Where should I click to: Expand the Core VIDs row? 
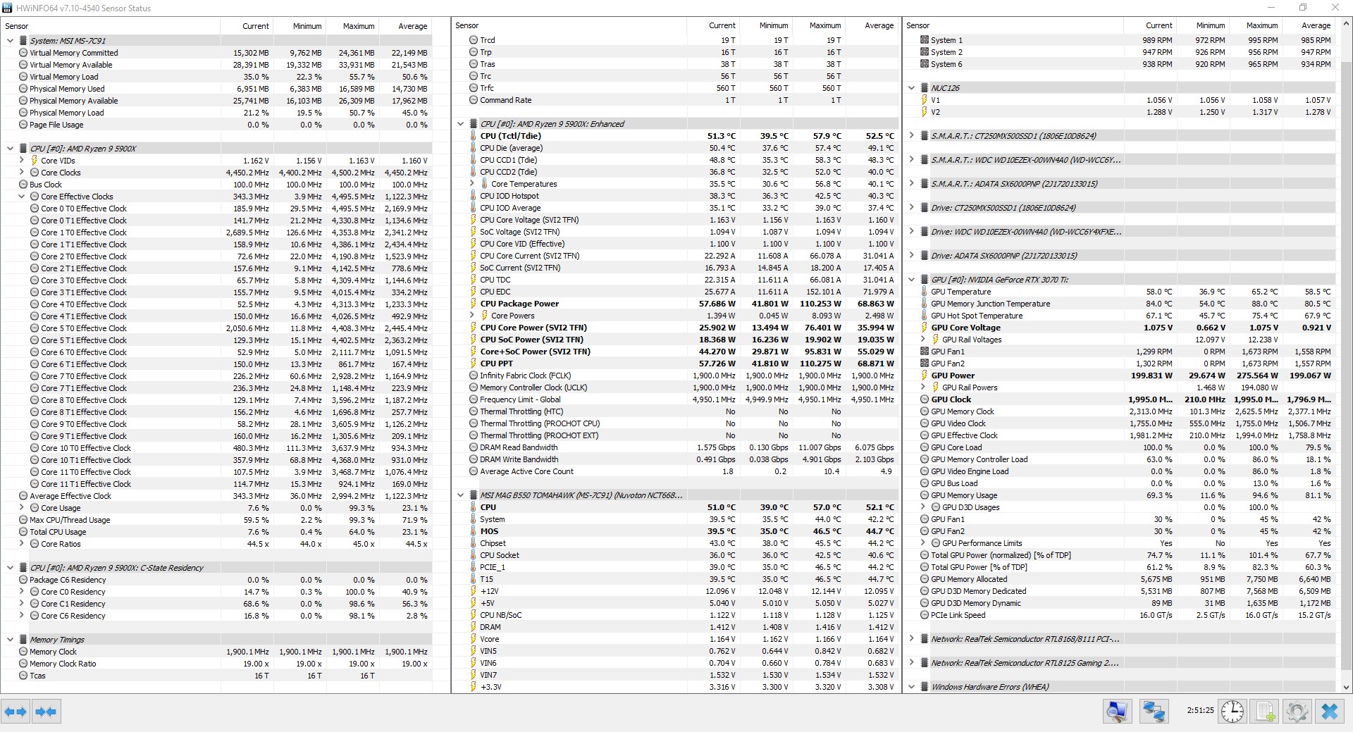coord(21,161)
